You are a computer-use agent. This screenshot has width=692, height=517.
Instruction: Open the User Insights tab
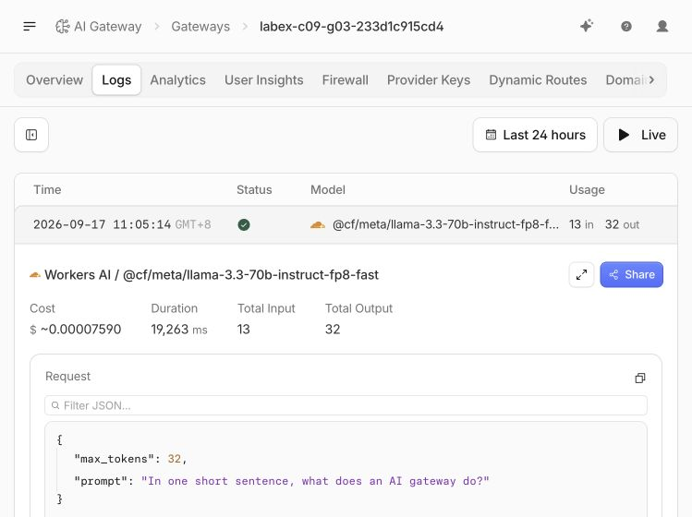[264, 79]
